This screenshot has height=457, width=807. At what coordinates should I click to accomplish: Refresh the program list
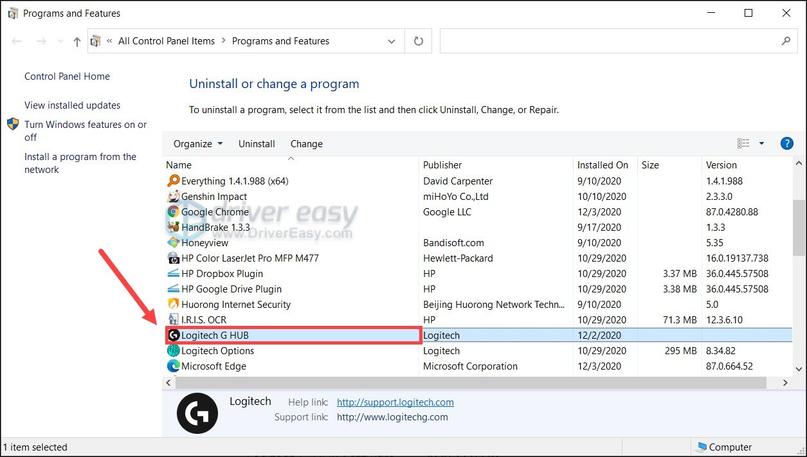(417, 40)
